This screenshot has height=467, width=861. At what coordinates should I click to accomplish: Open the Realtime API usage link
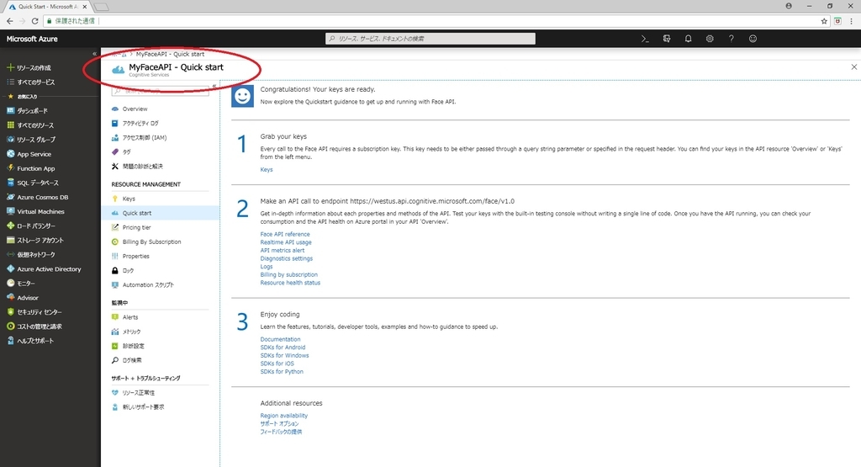(x=286, y=241)
